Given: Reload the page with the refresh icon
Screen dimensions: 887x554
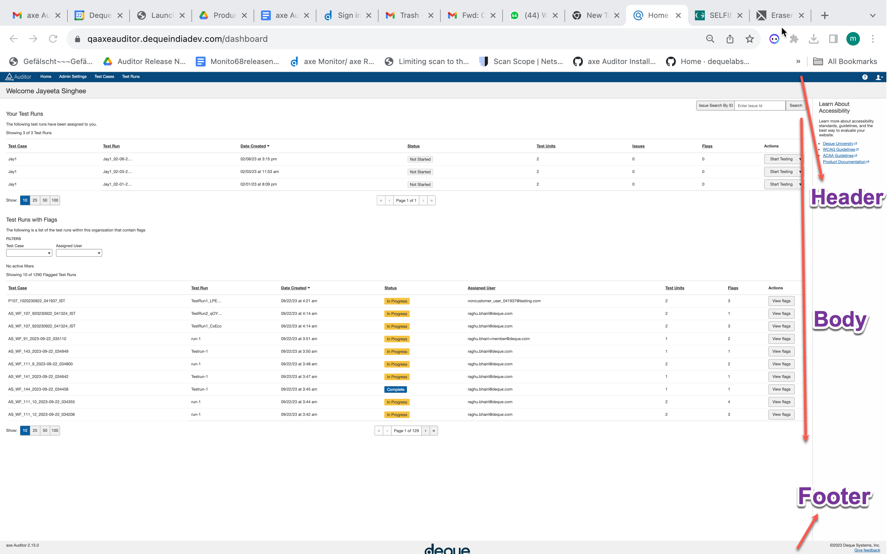Looking at the screenshot, I should pyautogui.click(x=53, y=38).
